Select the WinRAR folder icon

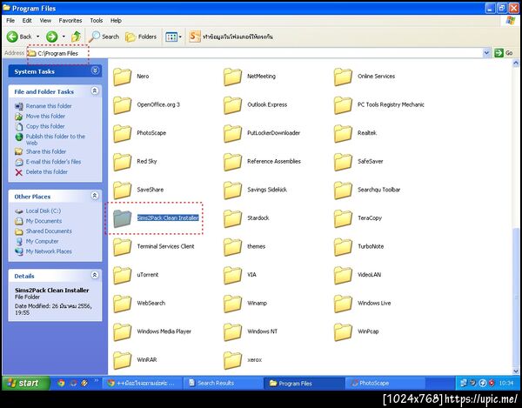(x=122, y=360)
